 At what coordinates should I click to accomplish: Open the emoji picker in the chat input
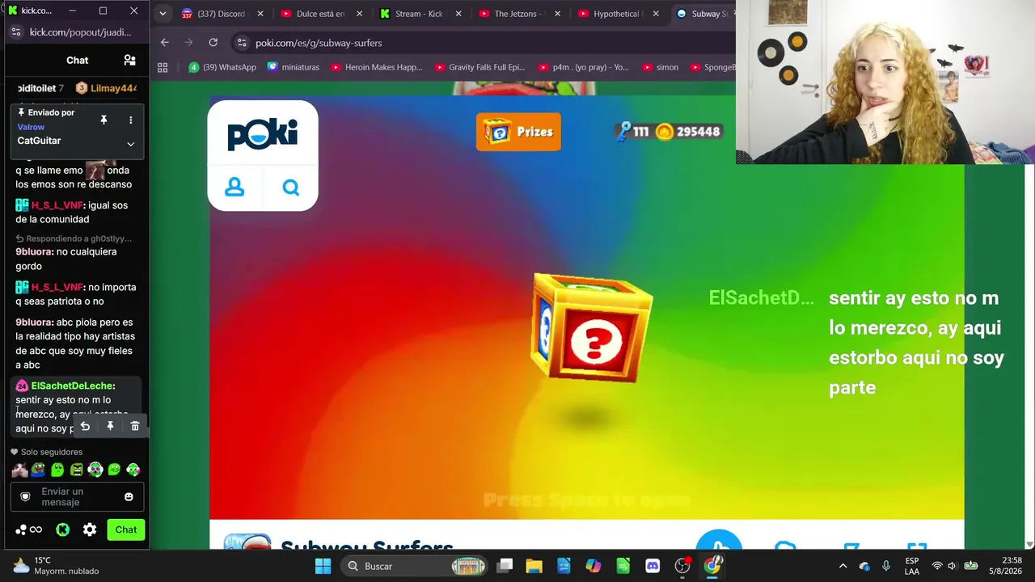(129, 496)
